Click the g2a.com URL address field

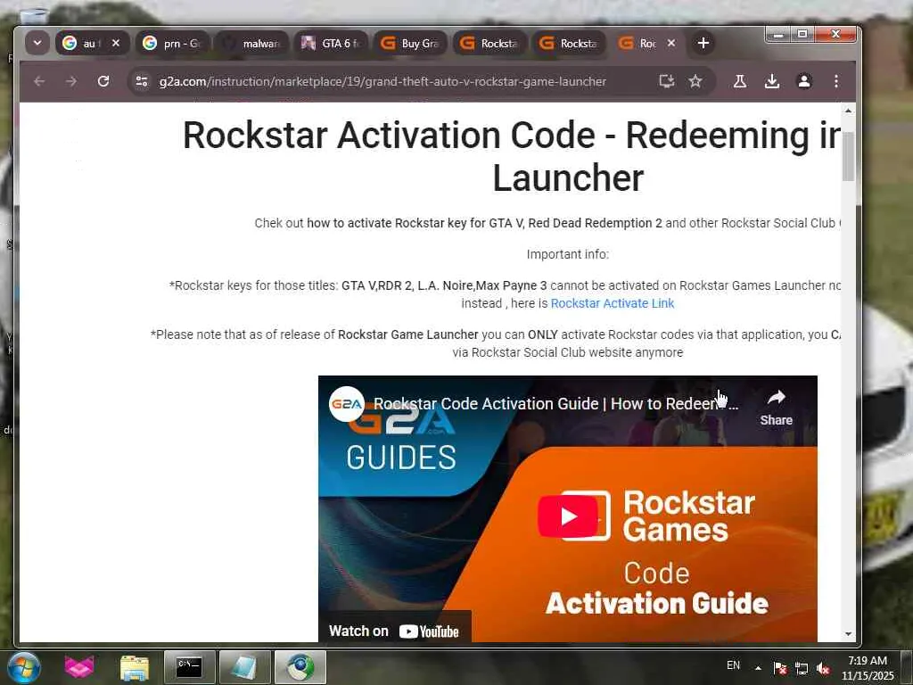[382, 81]
